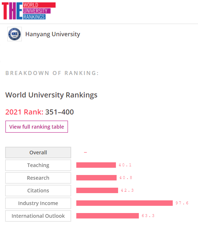Click the World University Rankings heading
This screenshot has height=225, width=198.
click(x=51, y=95)
